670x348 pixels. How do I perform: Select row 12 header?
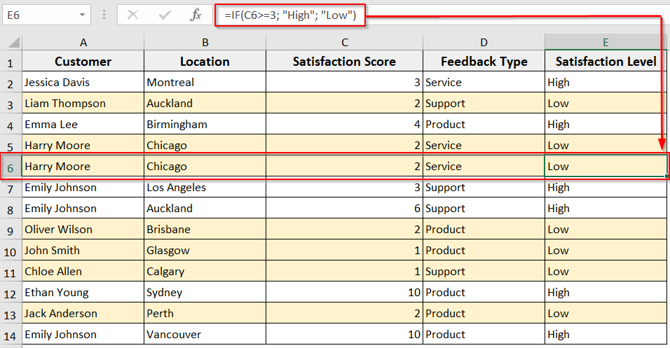[11, 293]
